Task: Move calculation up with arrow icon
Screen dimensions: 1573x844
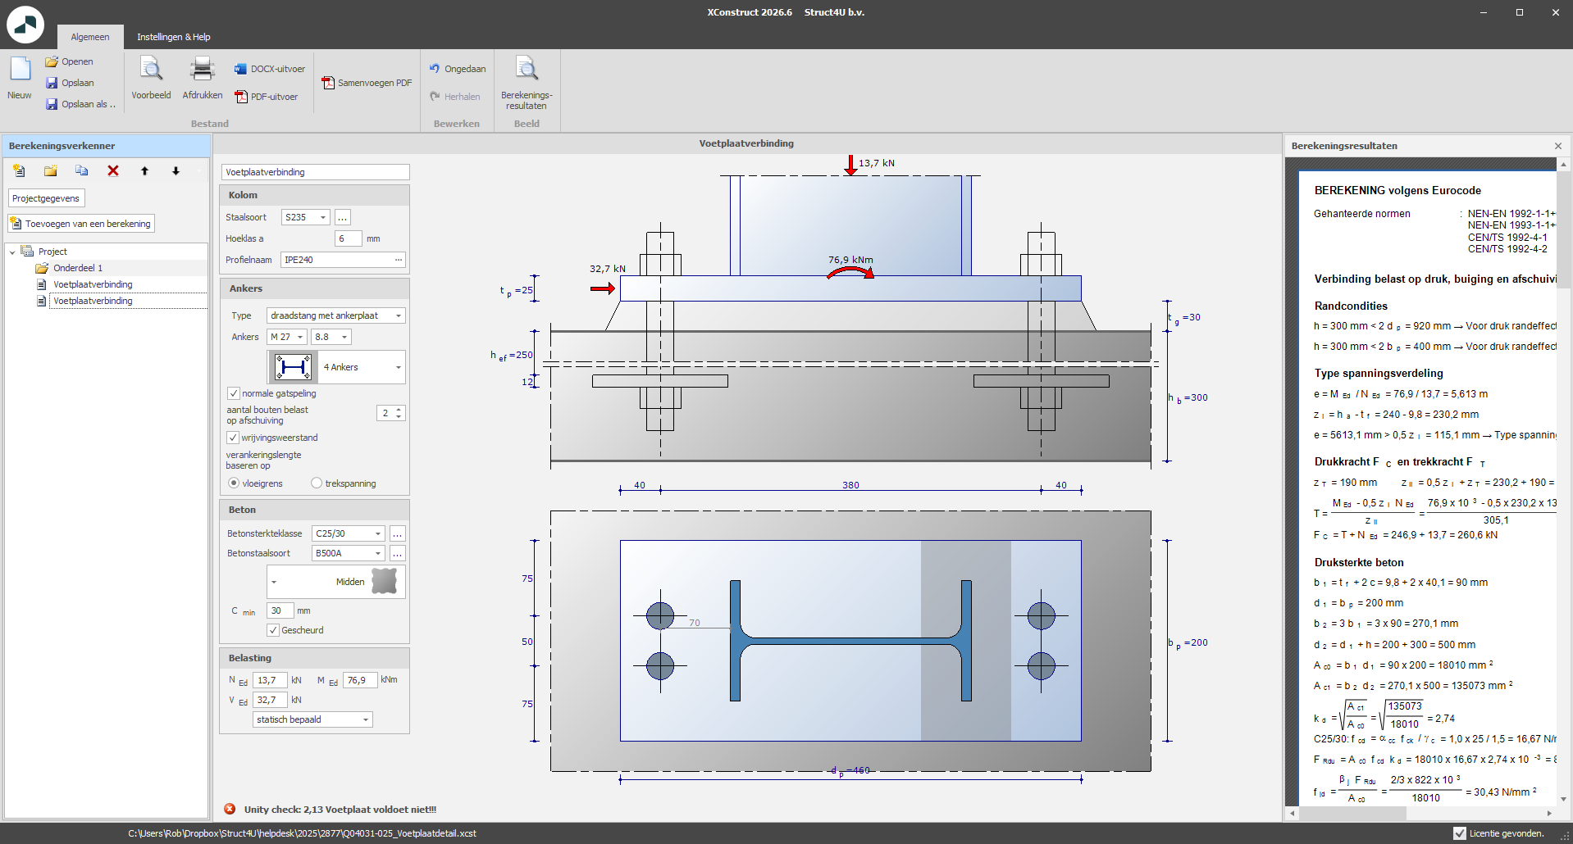Action: tap(144, 170)
